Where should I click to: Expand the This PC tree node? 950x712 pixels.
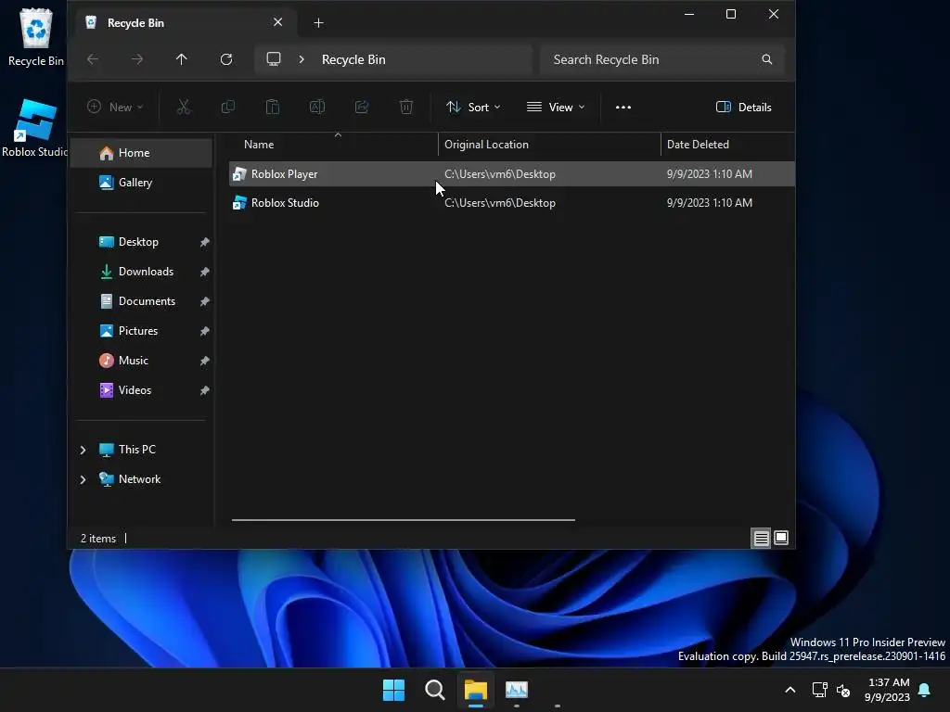tap(83, 450)
